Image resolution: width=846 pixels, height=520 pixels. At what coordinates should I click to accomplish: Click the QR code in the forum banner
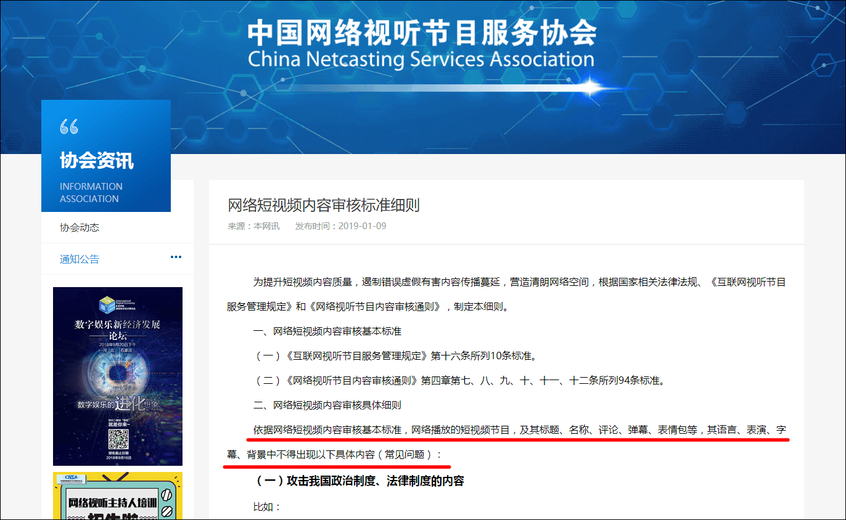click(x=118, y=439)
